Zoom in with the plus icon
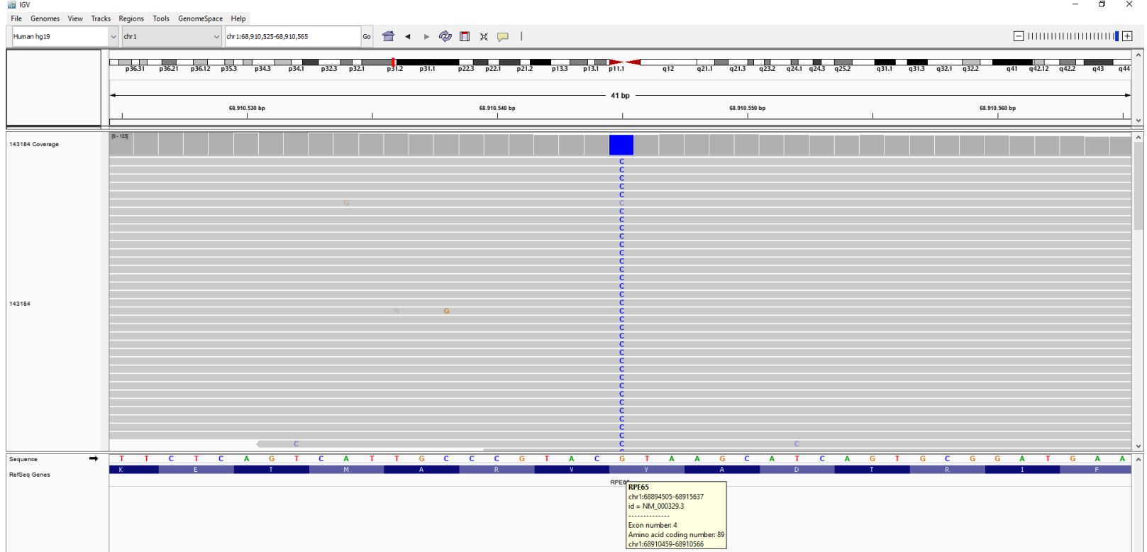This screenshot has height=552, width=1147. coord(1126,36)
